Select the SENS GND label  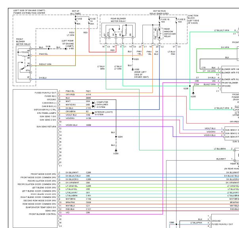coord(51,211)
